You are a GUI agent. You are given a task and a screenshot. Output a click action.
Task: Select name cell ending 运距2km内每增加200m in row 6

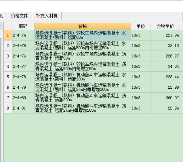[x=83, y=87]
